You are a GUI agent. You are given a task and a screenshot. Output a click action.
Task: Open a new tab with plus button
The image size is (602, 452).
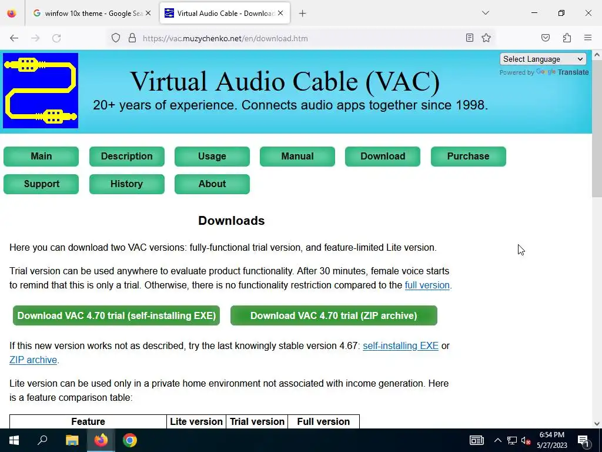303,14
